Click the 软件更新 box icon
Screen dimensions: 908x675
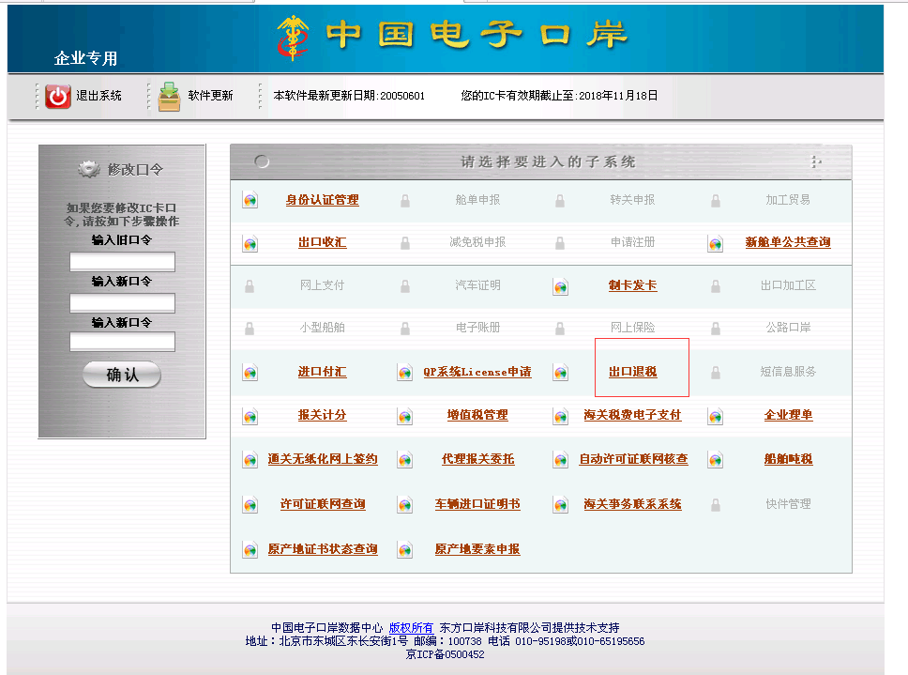pyautogui.click(x=169, y=96)
